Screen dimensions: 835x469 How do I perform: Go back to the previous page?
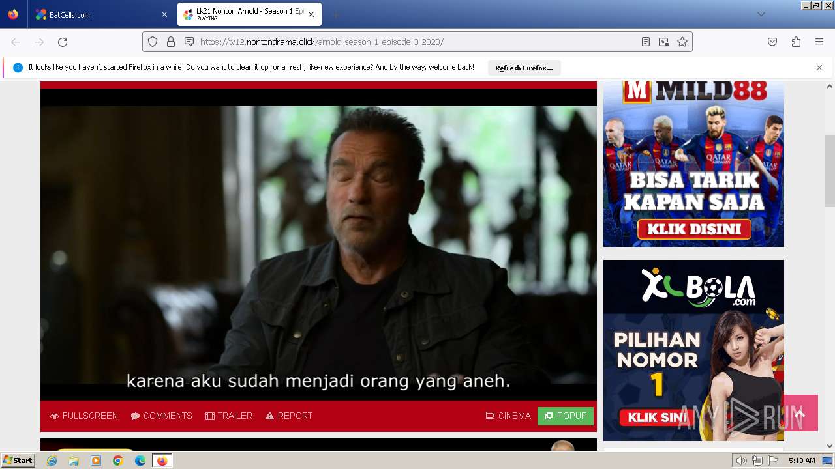16,42
